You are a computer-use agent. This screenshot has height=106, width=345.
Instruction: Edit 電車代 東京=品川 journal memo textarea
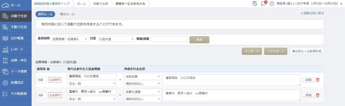[x=231, y=95]
